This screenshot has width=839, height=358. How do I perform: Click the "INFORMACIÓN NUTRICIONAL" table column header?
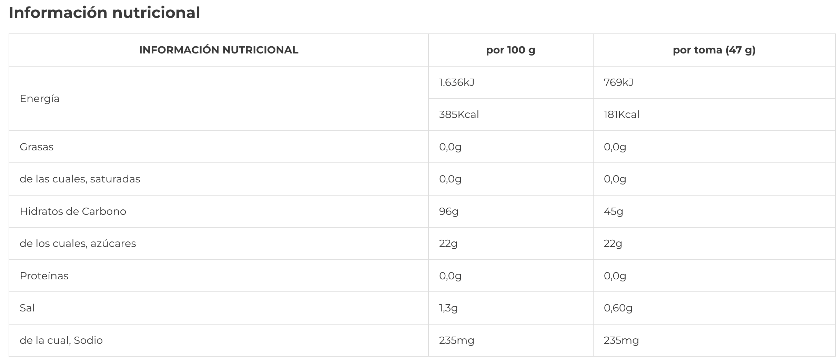pos(219,50)
